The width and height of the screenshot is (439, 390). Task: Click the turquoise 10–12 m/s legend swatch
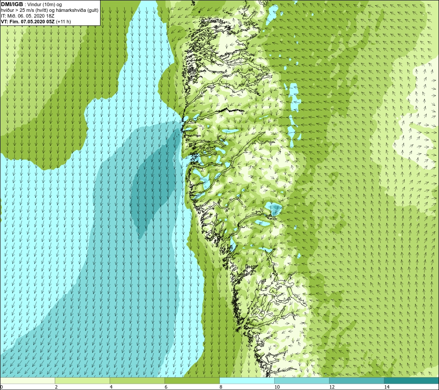(302, 380)
